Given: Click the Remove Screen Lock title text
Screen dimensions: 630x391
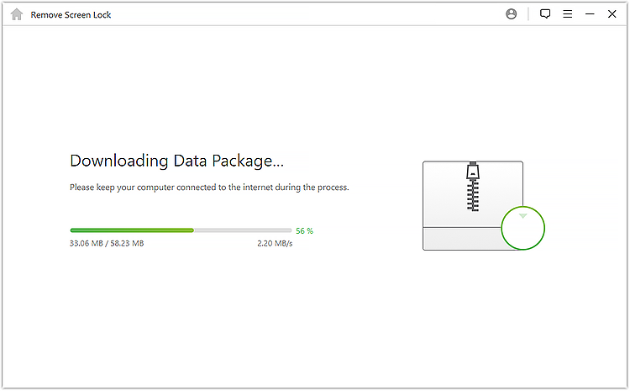Looking at the screenshot, I should pyautogui.click(x=71, y=15).
